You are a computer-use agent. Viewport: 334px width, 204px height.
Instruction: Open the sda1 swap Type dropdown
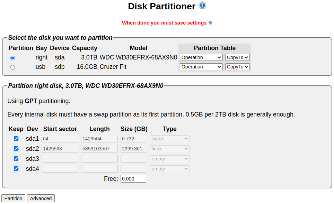[169, 139]
